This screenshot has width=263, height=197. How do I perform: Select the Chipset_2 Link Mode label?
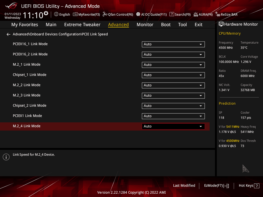(30, 105)
